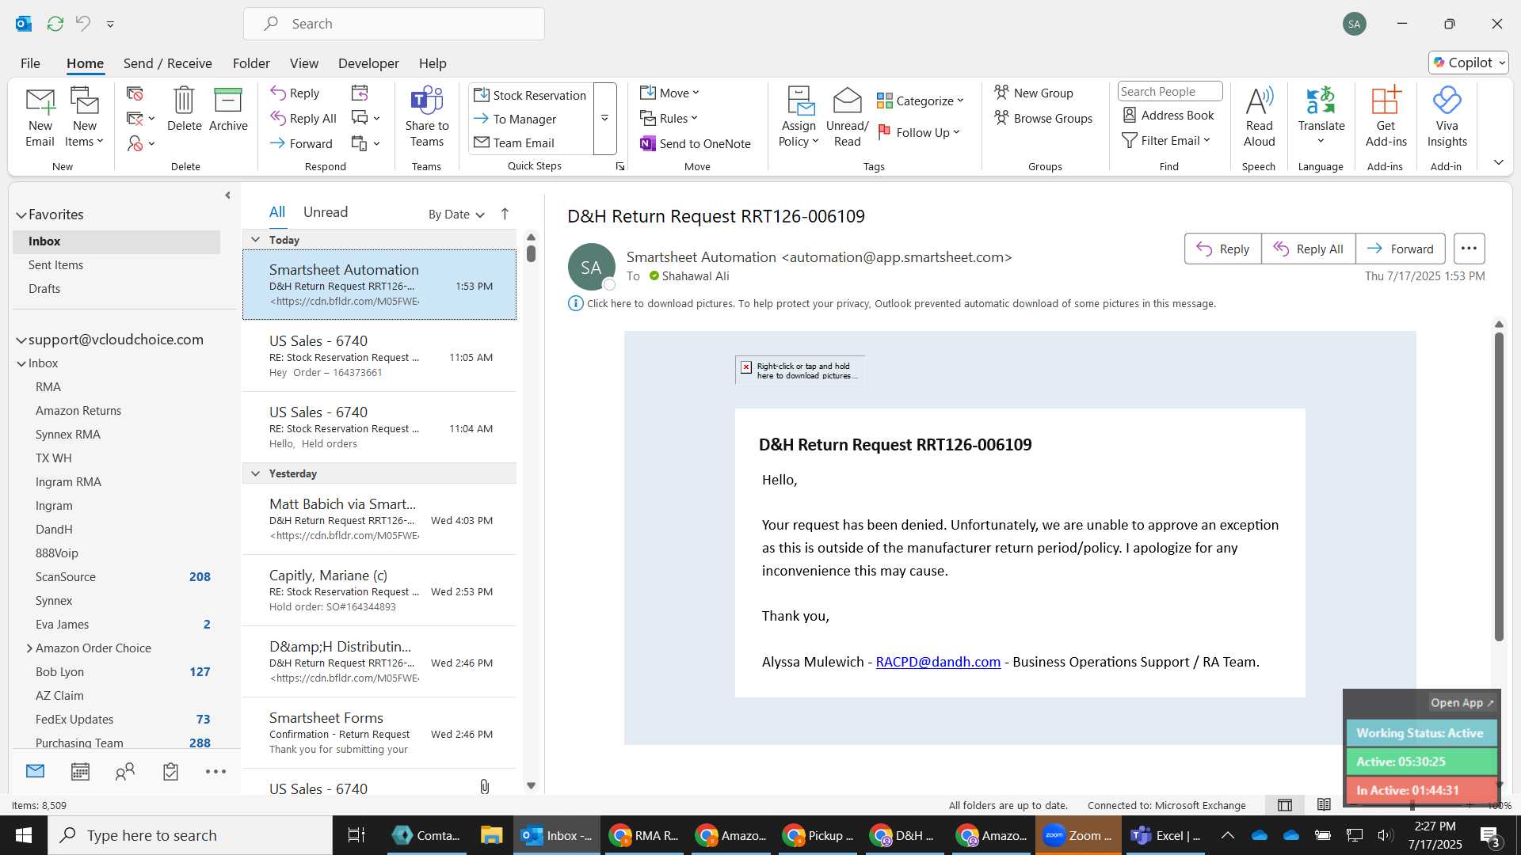This screenshot has width=1521, height=855.
Task: Open the Rules dropdown
Action: point(669,118)
